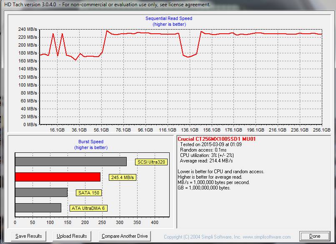Click the CPU utilization: 3% line
Screen dimensions: 336x244
207,155
